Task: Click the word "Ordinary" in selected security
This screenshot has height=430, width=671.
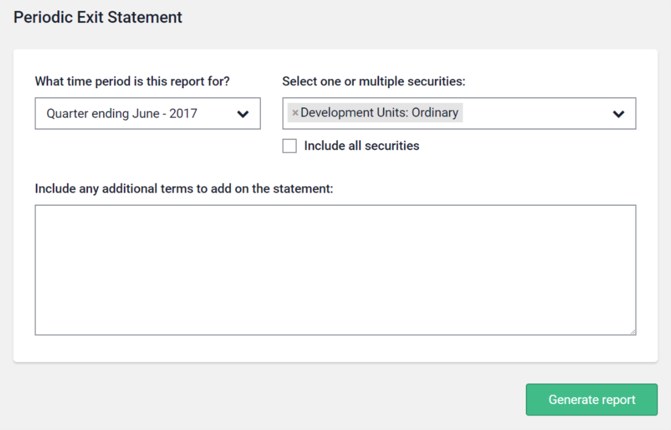Action: click(x=435, y=112)
